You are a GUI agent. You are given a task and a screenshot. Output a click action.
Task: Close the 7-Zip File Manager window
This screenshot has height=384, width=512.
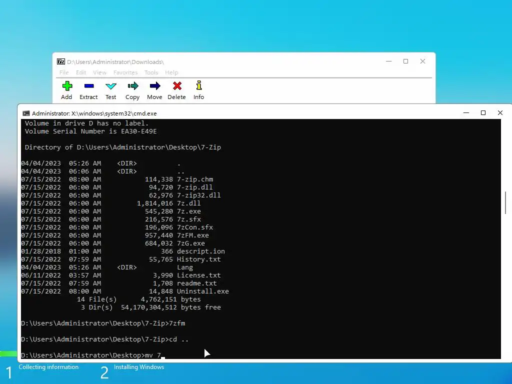coord(422,61)
